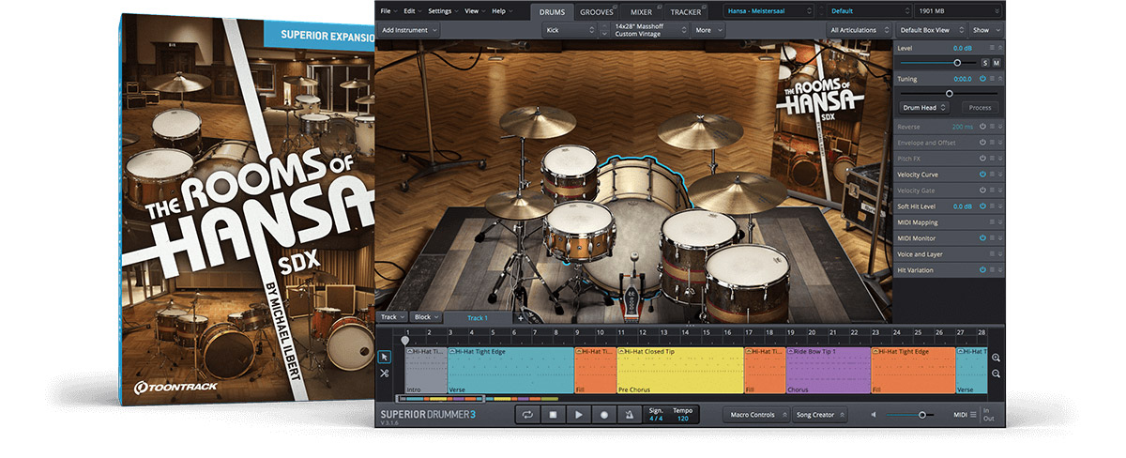Screen dimensions: 1126x458
Task: Add a new track with plus button
Action: (521, 318)
